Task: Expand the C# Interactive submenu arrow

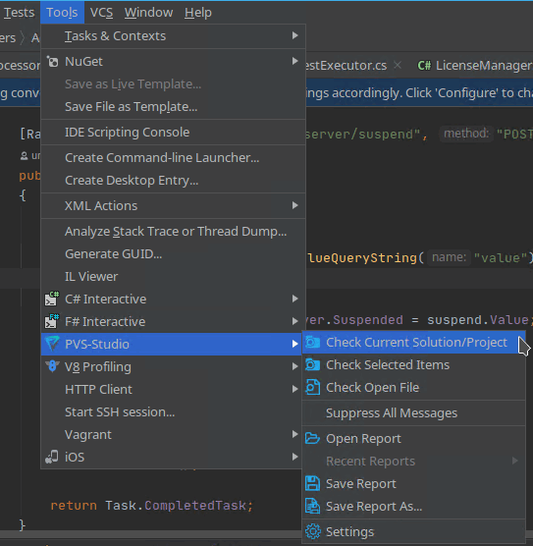Action: coord(294,299)
